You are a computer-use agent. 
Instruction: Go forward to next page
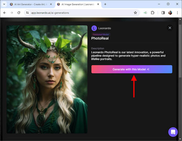pos(12,13)
